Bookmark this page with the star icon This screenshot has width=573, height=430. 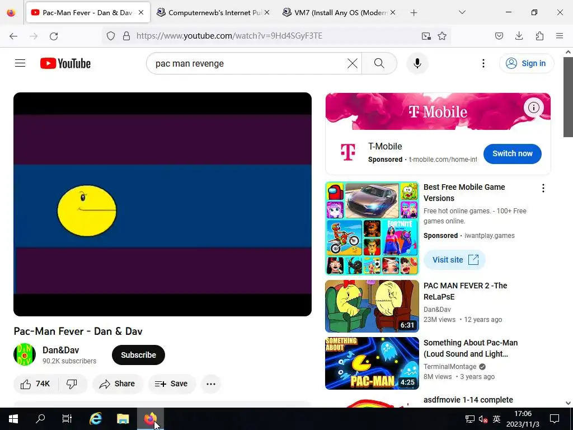click(442, 36)
